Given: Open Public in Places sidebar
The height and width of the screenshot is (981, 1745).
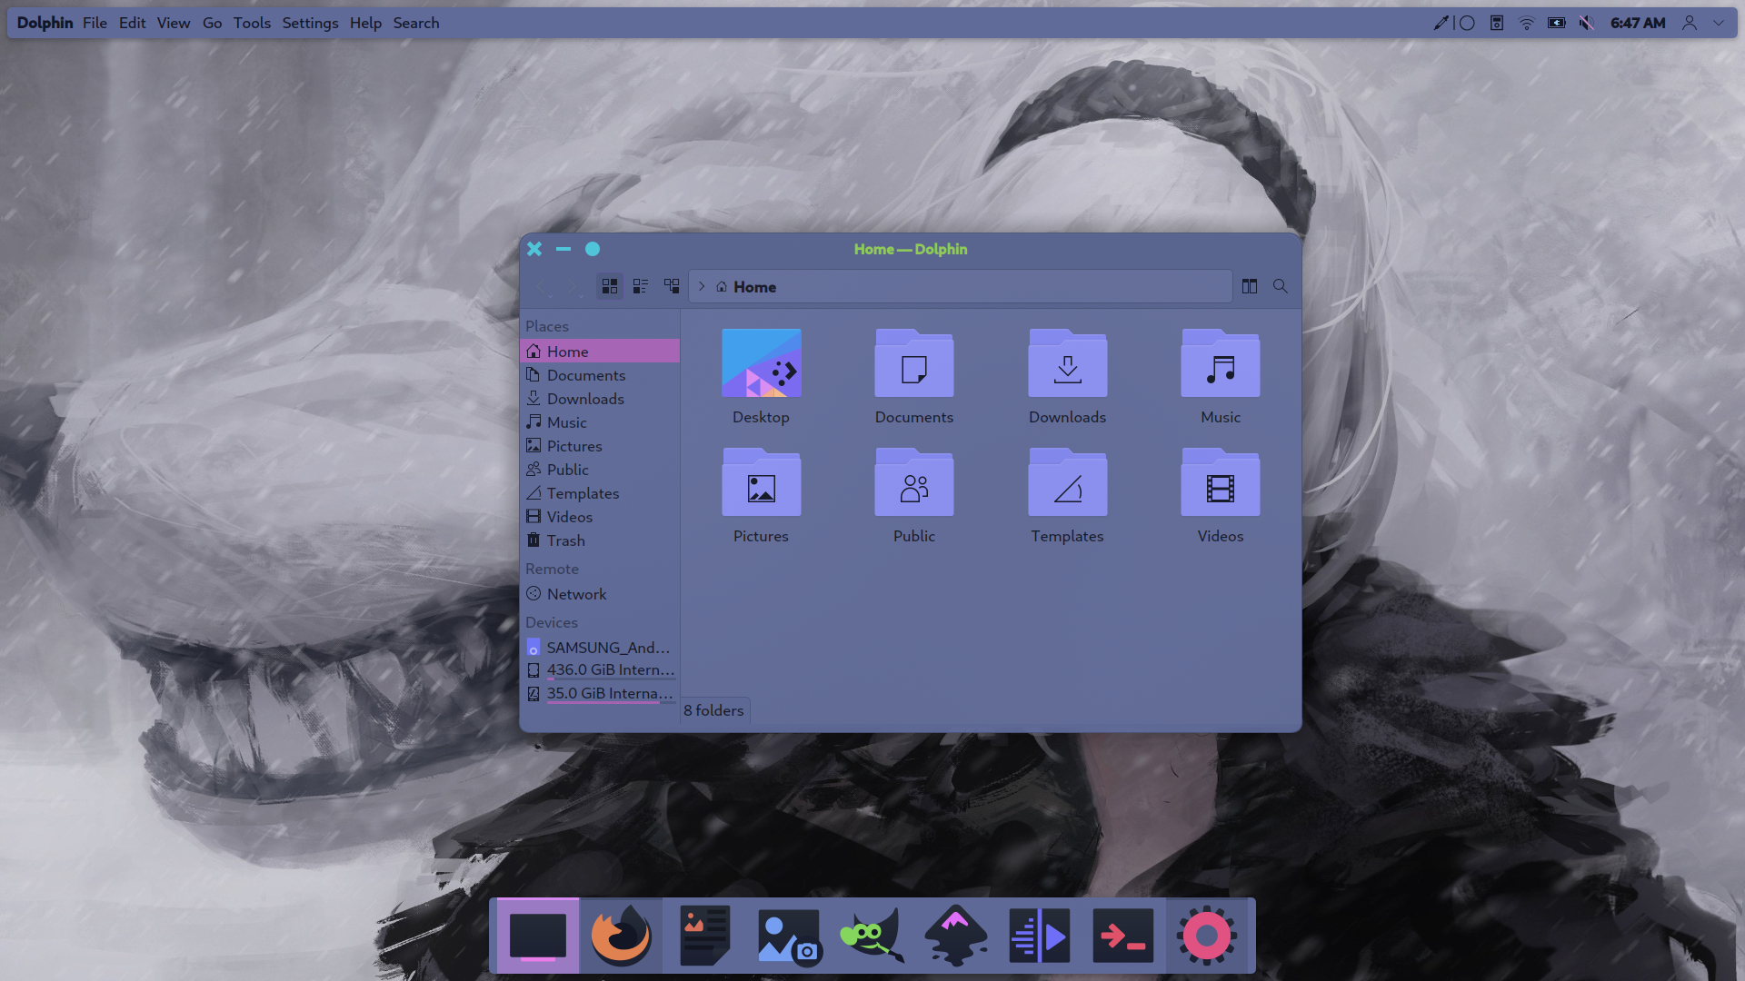Looking at the screenshot, I should (600, 470).
